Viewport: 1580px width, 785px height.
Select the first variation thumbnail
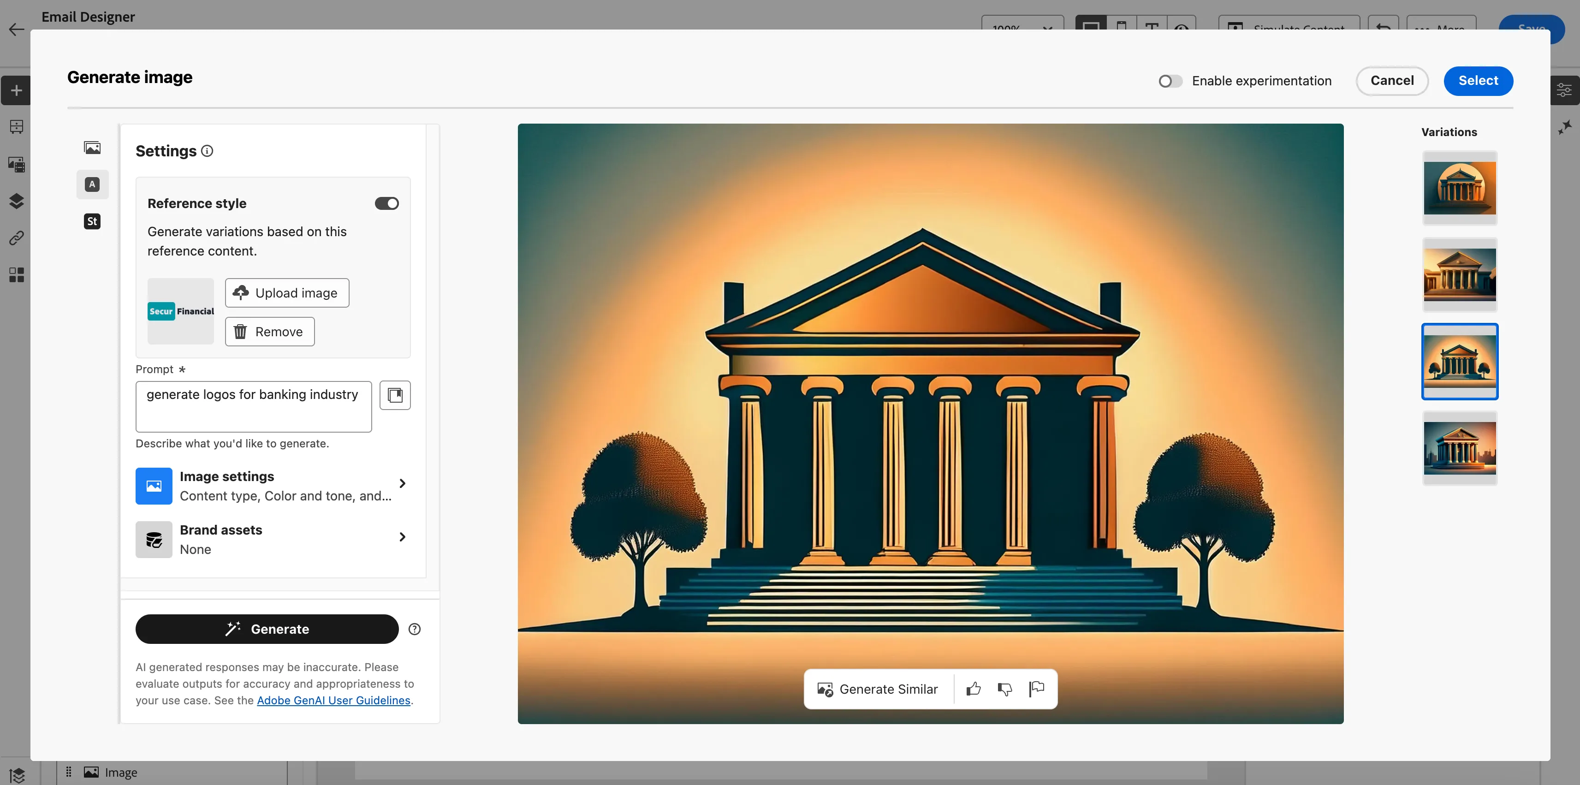pyautogui.click(x=1460, y=188)
